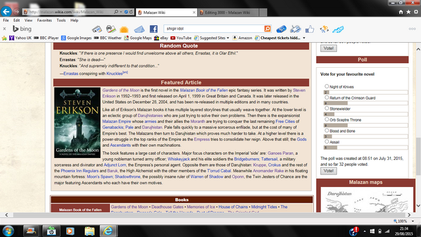The width and height of the screenshot is (421, 237).
Task: Open the address bar dropdown arrow
Action: [121, 12]
